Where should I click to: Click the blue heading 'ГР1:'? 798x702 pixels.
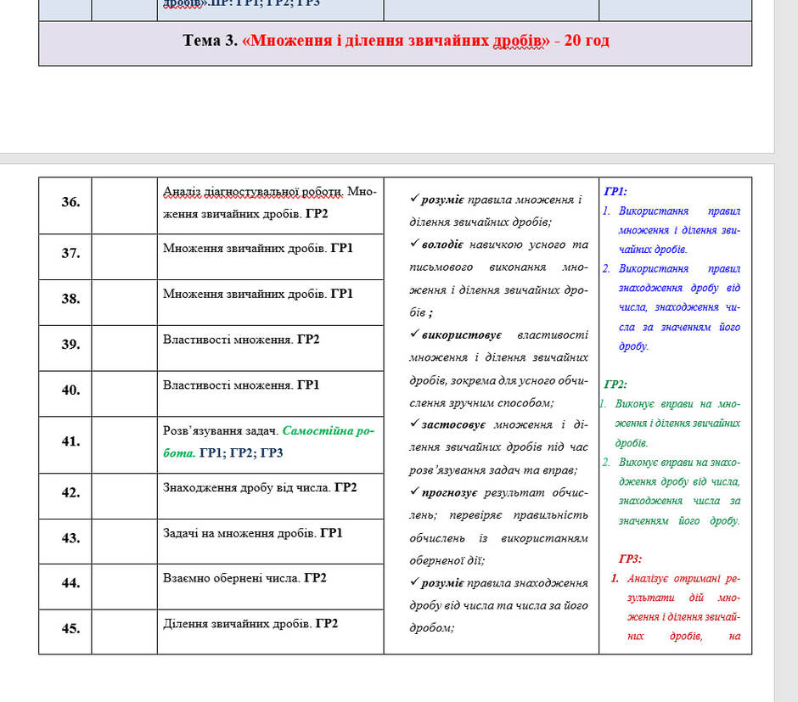(x=615, y=192)
